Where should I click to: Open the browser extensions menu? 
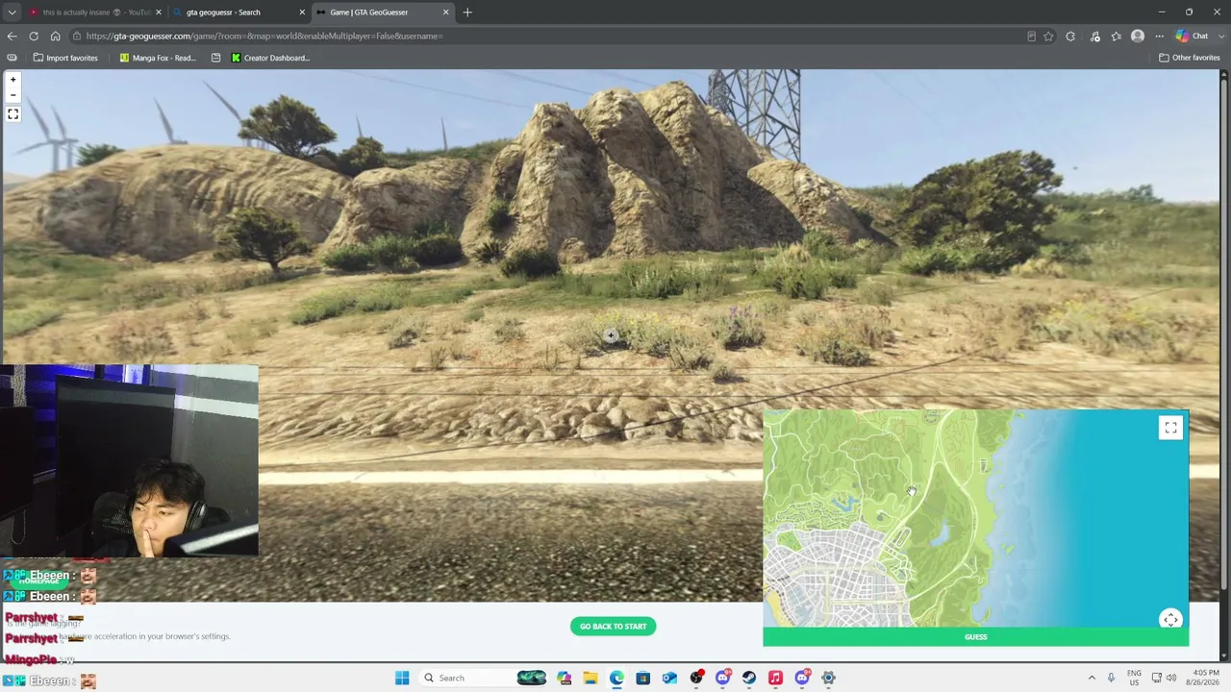1070,37
